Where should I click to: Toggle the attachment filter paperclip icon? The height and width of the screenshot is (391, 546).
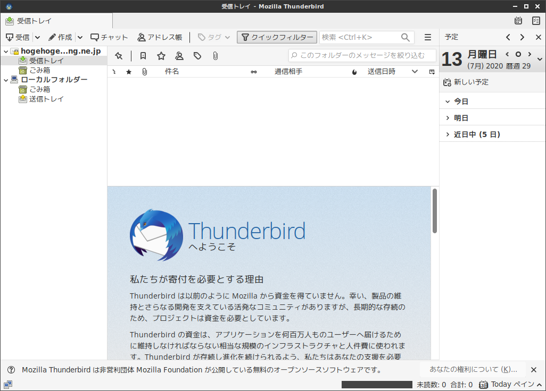216,56
